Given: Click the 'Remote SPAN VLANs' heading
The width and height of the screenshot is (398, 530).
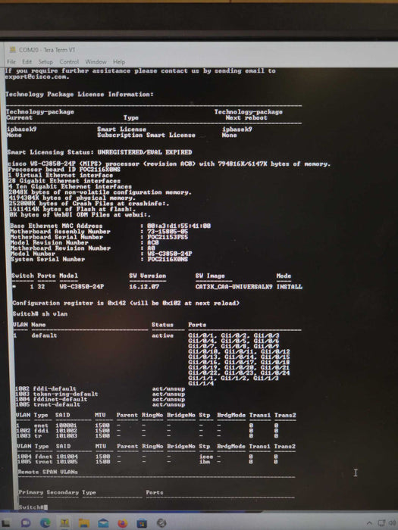Looking at the screenshot, I should point(48,472).
